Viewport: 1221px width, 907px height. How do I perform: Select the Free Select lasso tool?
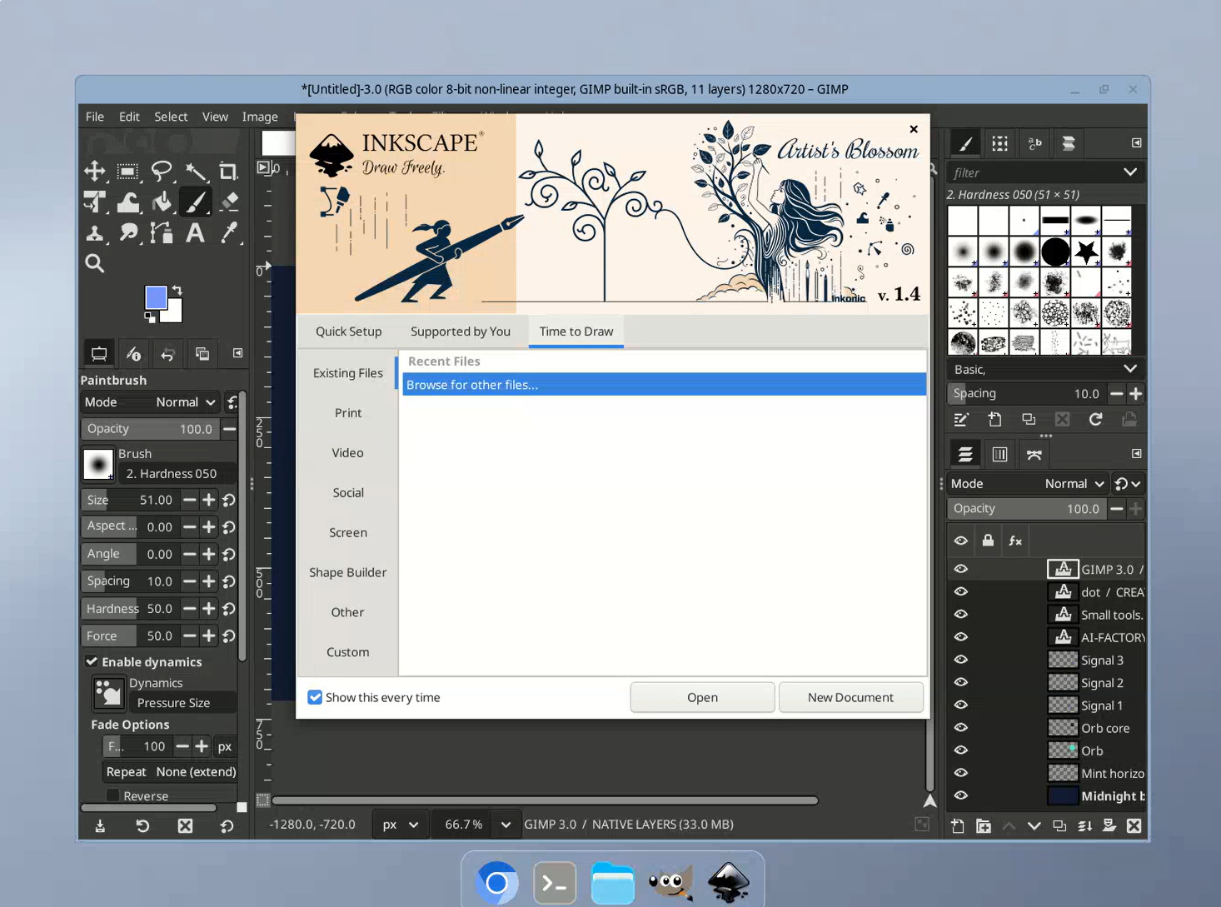pos(162,172)
